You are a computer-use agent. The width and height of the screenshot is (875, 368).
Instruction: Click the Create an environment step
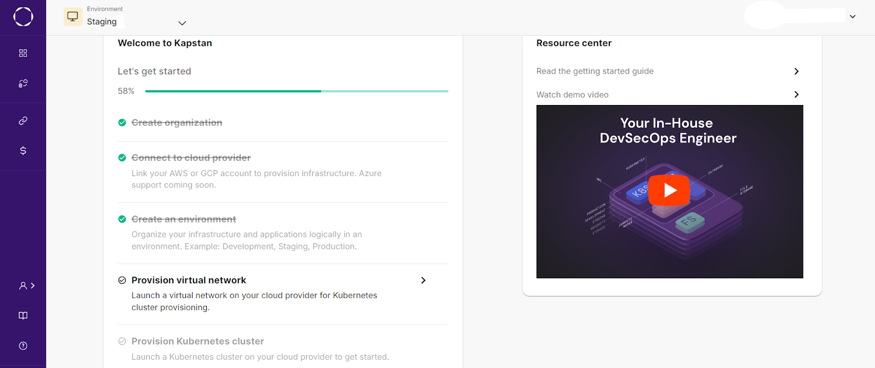pos(184,219)
